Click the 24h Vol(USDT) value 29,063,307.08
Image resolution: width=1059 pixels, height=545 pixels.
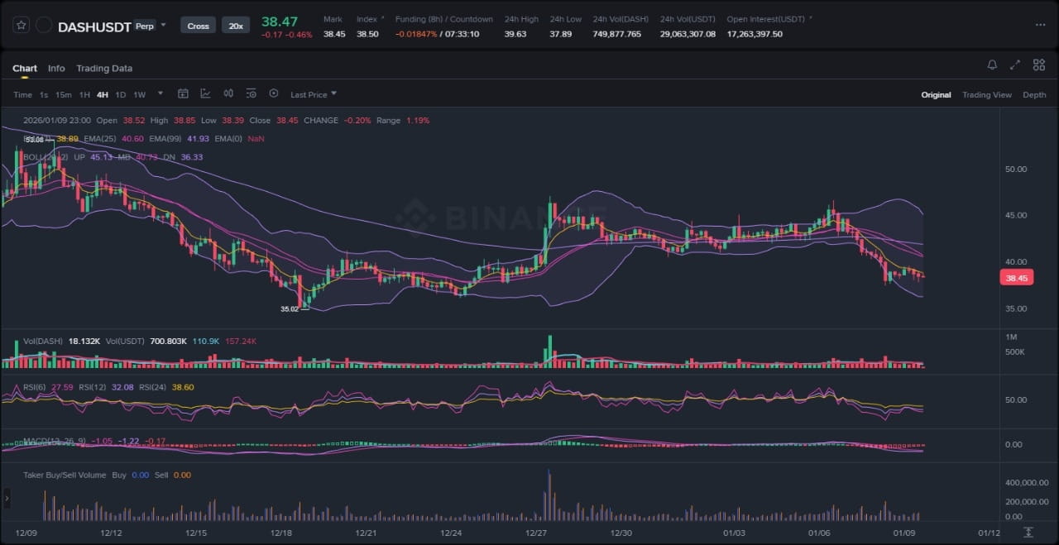[688, 34]
